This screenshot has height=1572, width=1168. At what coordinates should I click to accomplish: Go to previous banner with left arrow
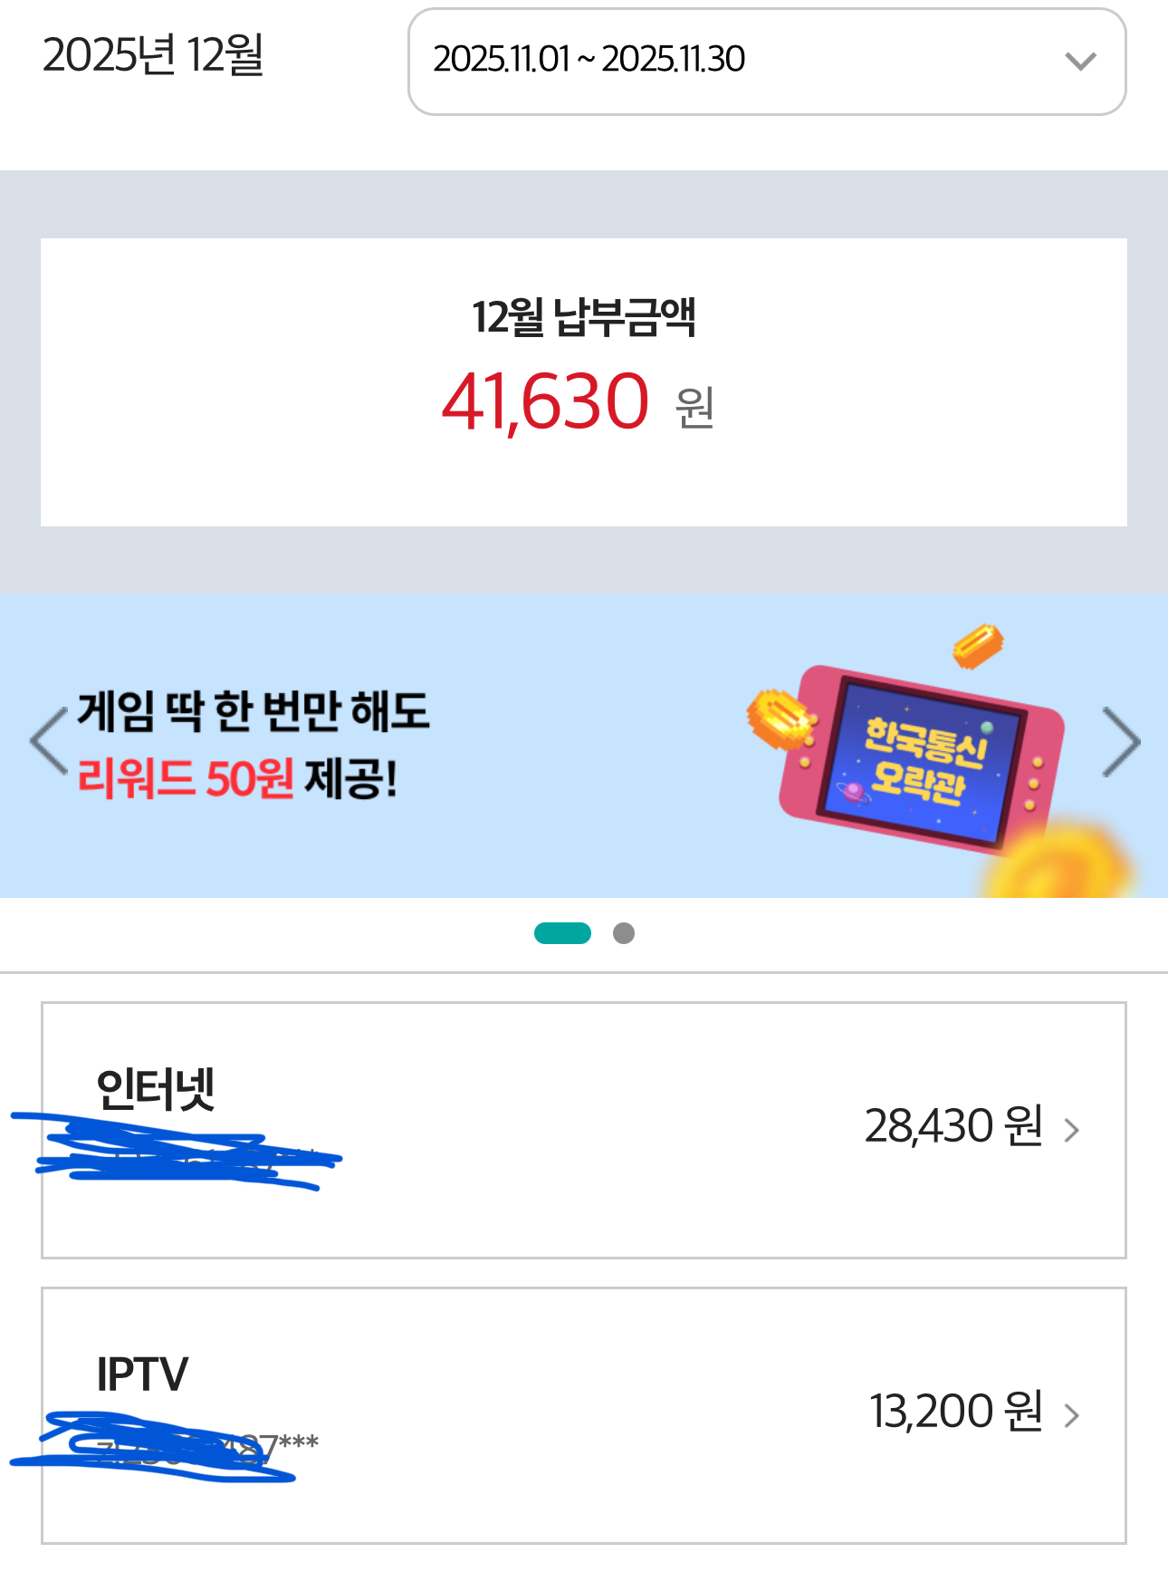coord(49,741)
